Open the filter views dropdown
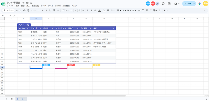The image size is (209, 104). [x=155, y=10]
